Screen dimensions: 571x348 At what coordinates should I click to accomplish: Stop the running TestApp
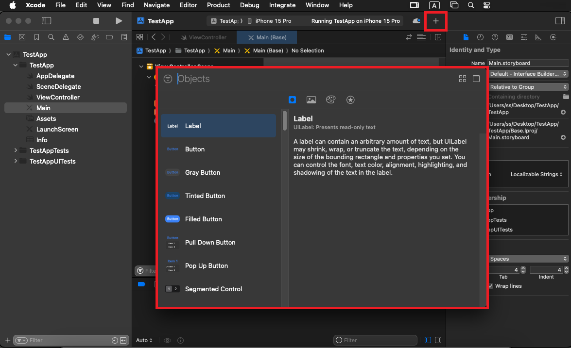(x=96, y=21)
